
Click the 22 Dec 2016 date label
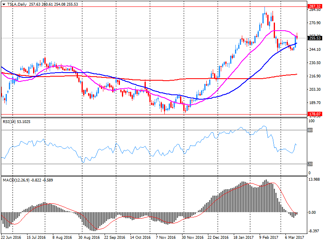(x=218, y=238)
